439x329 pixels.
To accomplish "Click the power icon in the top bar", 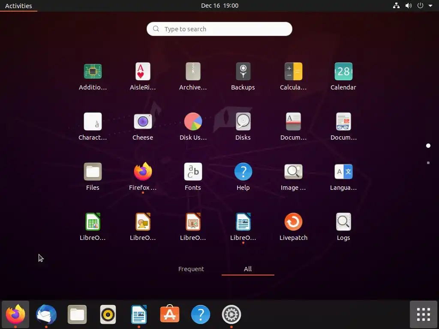I will 420,6.
